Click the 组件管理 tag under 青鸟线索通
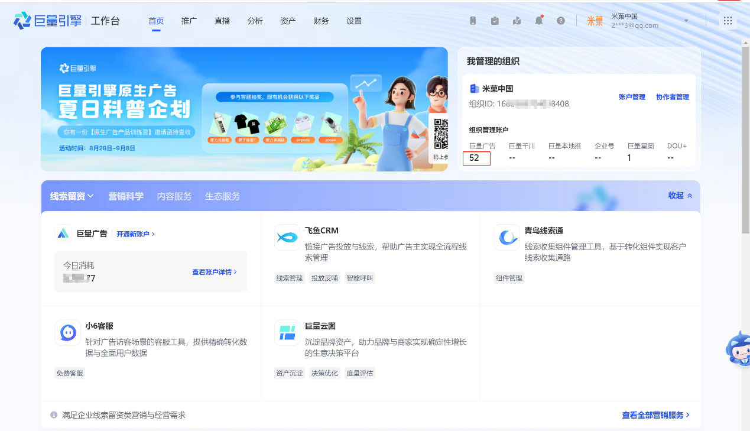Viewport: 750px width, 431px height. click(x=509, y=278)
